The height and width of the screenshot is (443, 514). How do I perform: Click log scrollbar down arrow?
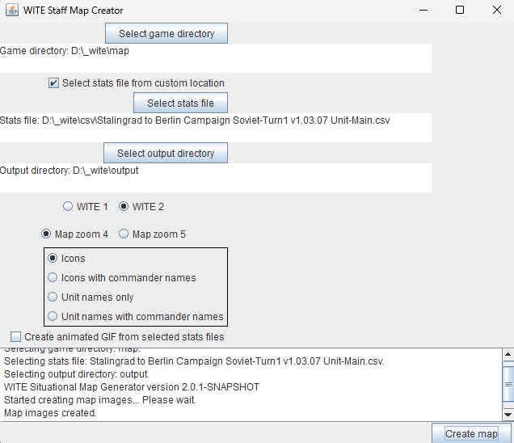tap(508, 415)
